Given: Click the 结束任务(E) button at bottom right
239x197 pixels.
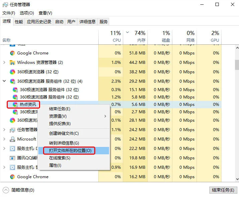Looking at the screenshot, I should click(223, 190).
